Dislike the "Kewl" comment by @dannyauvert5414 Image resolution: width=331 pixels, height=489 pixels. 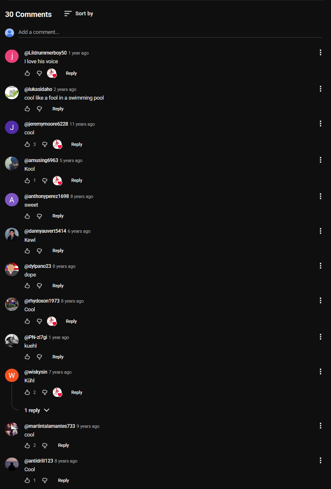coord(39,251)
